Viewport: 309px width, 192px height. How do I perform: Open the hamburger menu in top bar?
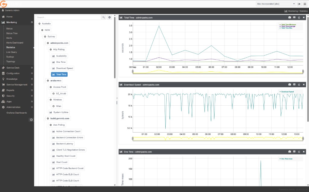305,4
